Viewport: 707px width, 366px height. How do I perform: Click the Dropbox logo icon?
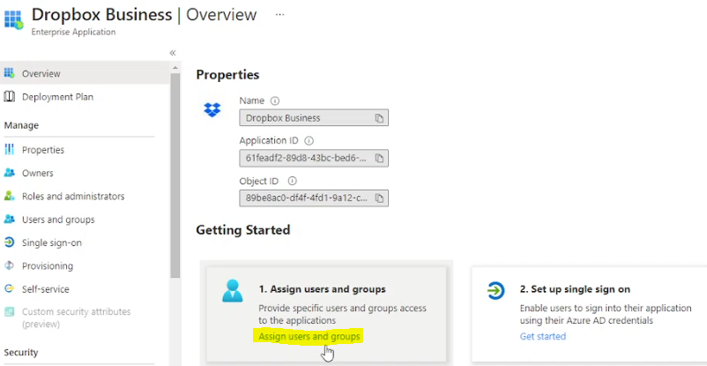(212, 109)
